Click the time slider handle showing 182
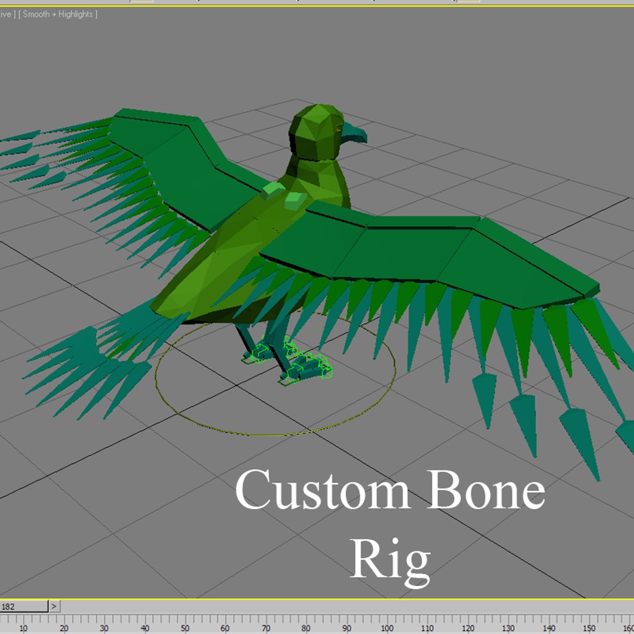 (x=24, y=606)
